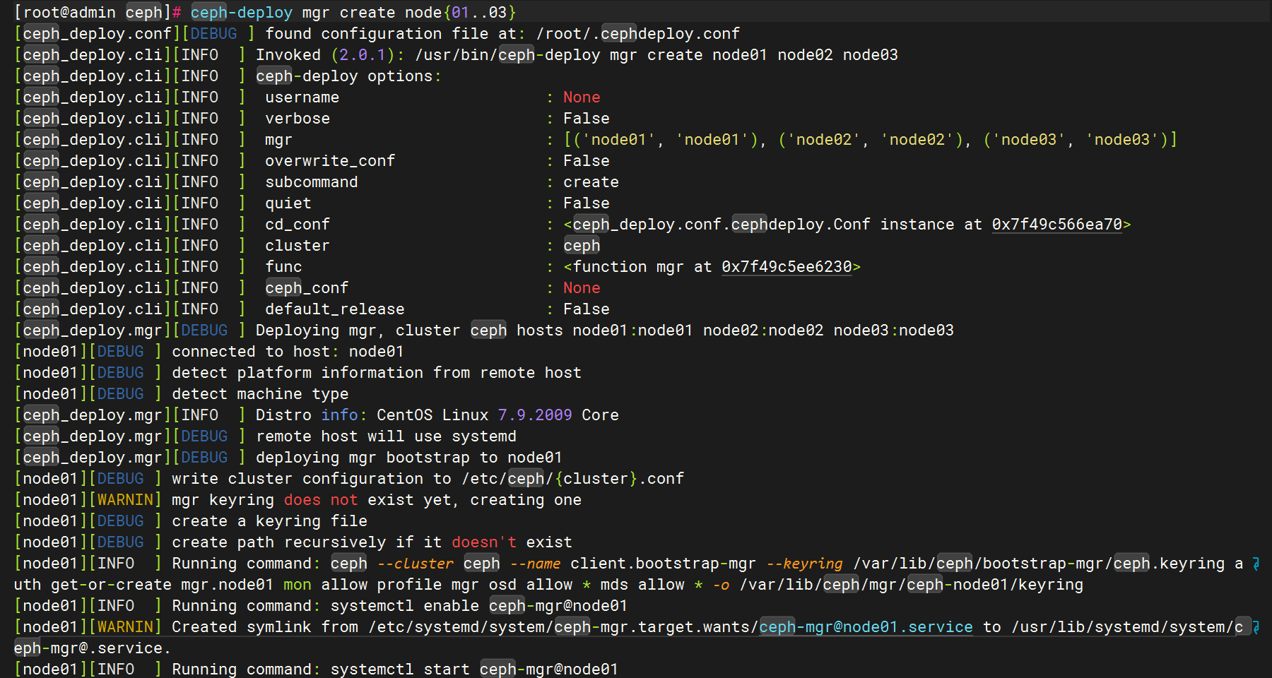
Task: Click the path '/var/lib/ceph/mgr/ceph-node01/keyring'
Action: pos(912,585)
